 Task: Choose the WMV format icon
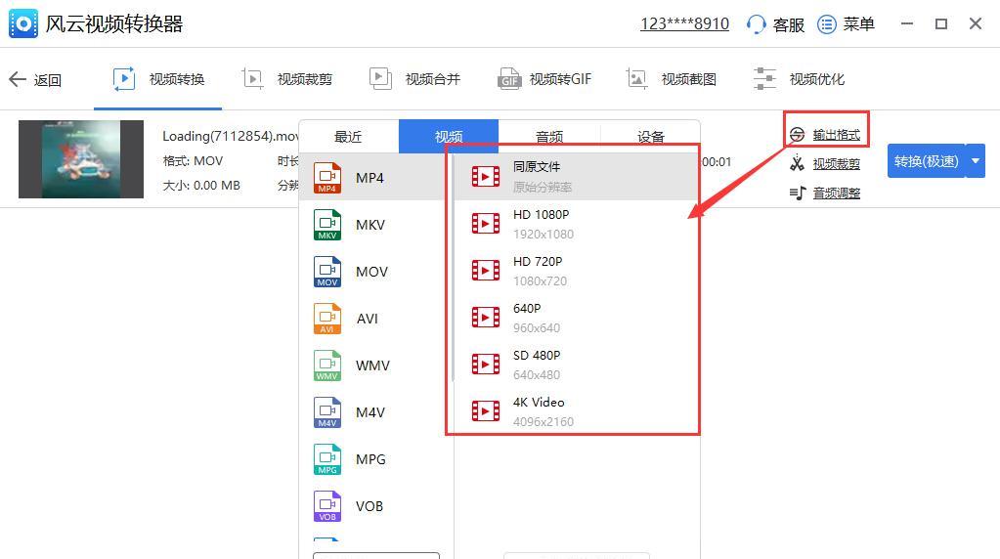pyautogui.click(x=327, y=365)
